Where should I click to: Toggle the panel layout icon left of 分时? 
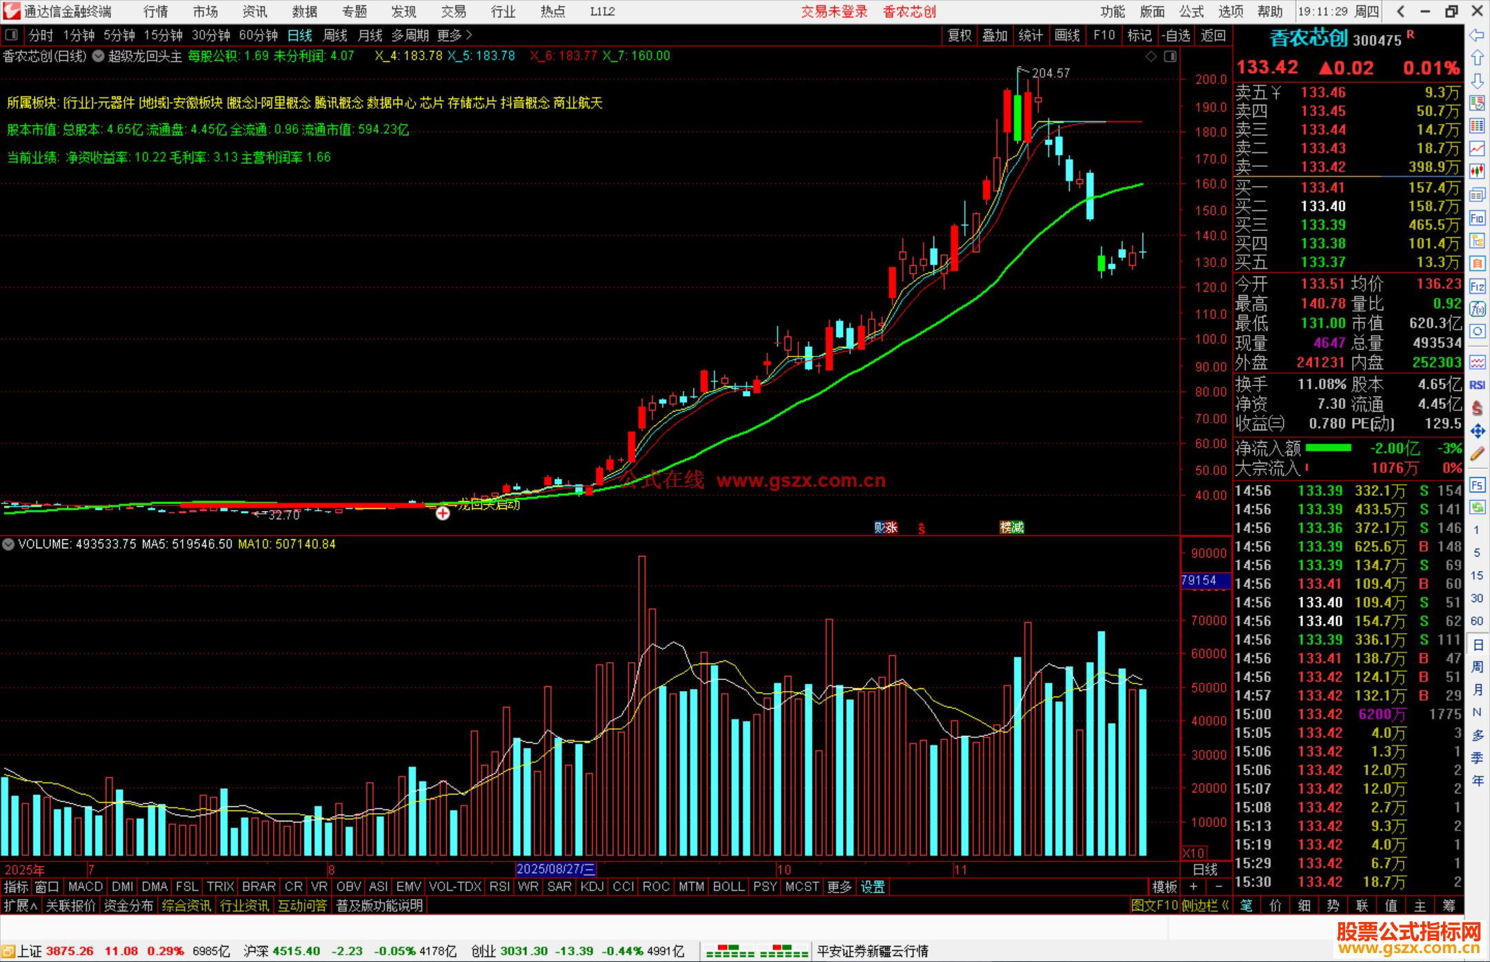tap(12, 34)
